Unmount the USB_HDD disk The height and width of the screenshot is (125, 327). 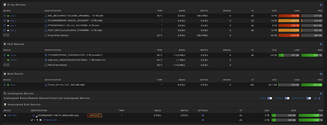[95, 115]
